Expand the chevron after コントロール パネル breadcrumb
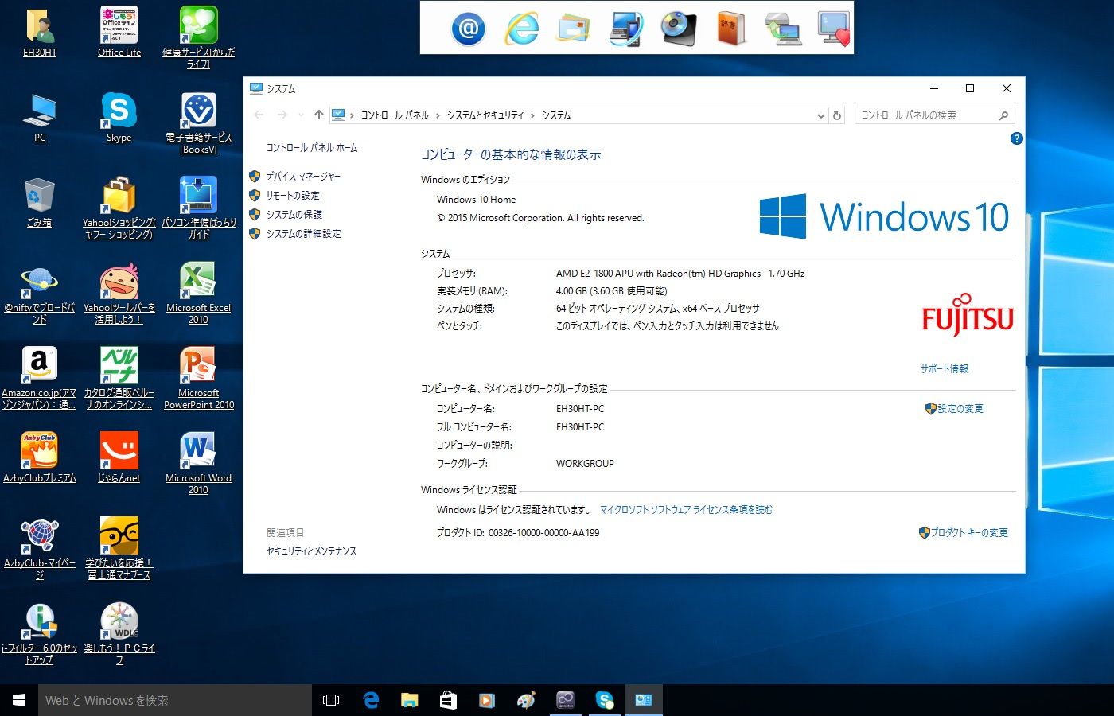1114x716 pixels. (x=438, y=115)
